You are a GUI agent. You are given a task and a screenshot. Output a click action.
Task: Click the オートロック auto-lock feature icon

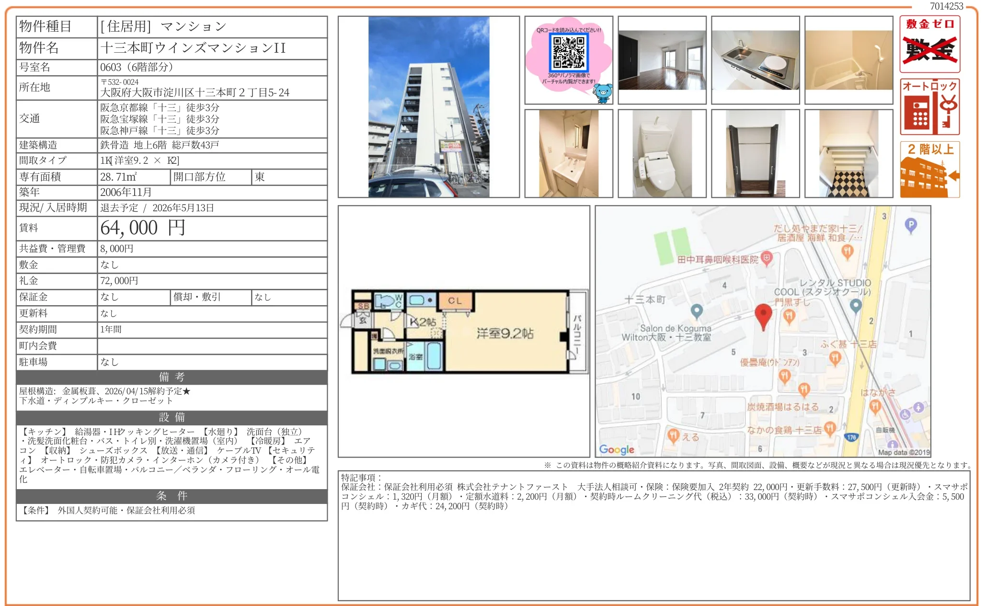(x=929, y=107)
